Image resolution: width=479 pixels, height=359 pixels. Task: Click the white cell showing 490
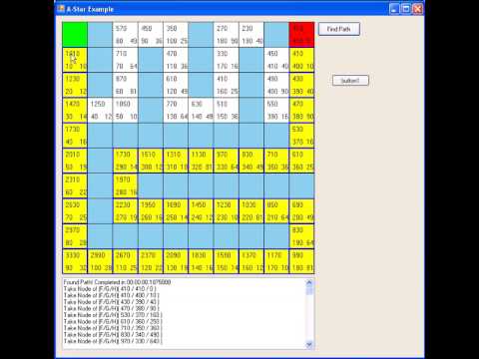click(276, 85)
